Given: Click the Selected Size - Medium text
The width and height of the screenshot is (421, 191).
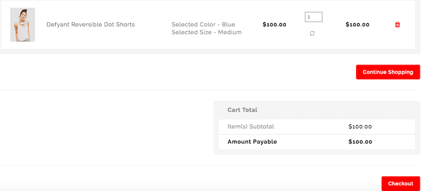Looking at the screenshot, I should [206, 32].
